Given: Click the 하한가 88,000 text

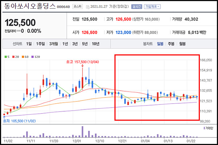Looking at the screenshot, I should pyautogui.click(x=145, y=33).
